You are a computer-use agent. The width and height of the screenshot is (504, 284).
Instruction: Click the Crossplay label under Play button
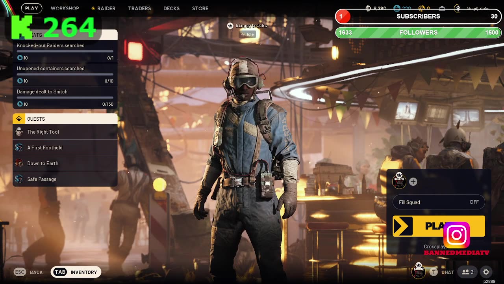coord(434,247)
